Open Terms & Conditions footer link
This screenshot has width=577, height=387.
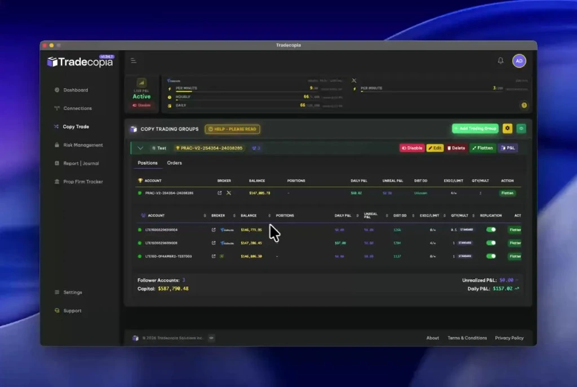467,338
